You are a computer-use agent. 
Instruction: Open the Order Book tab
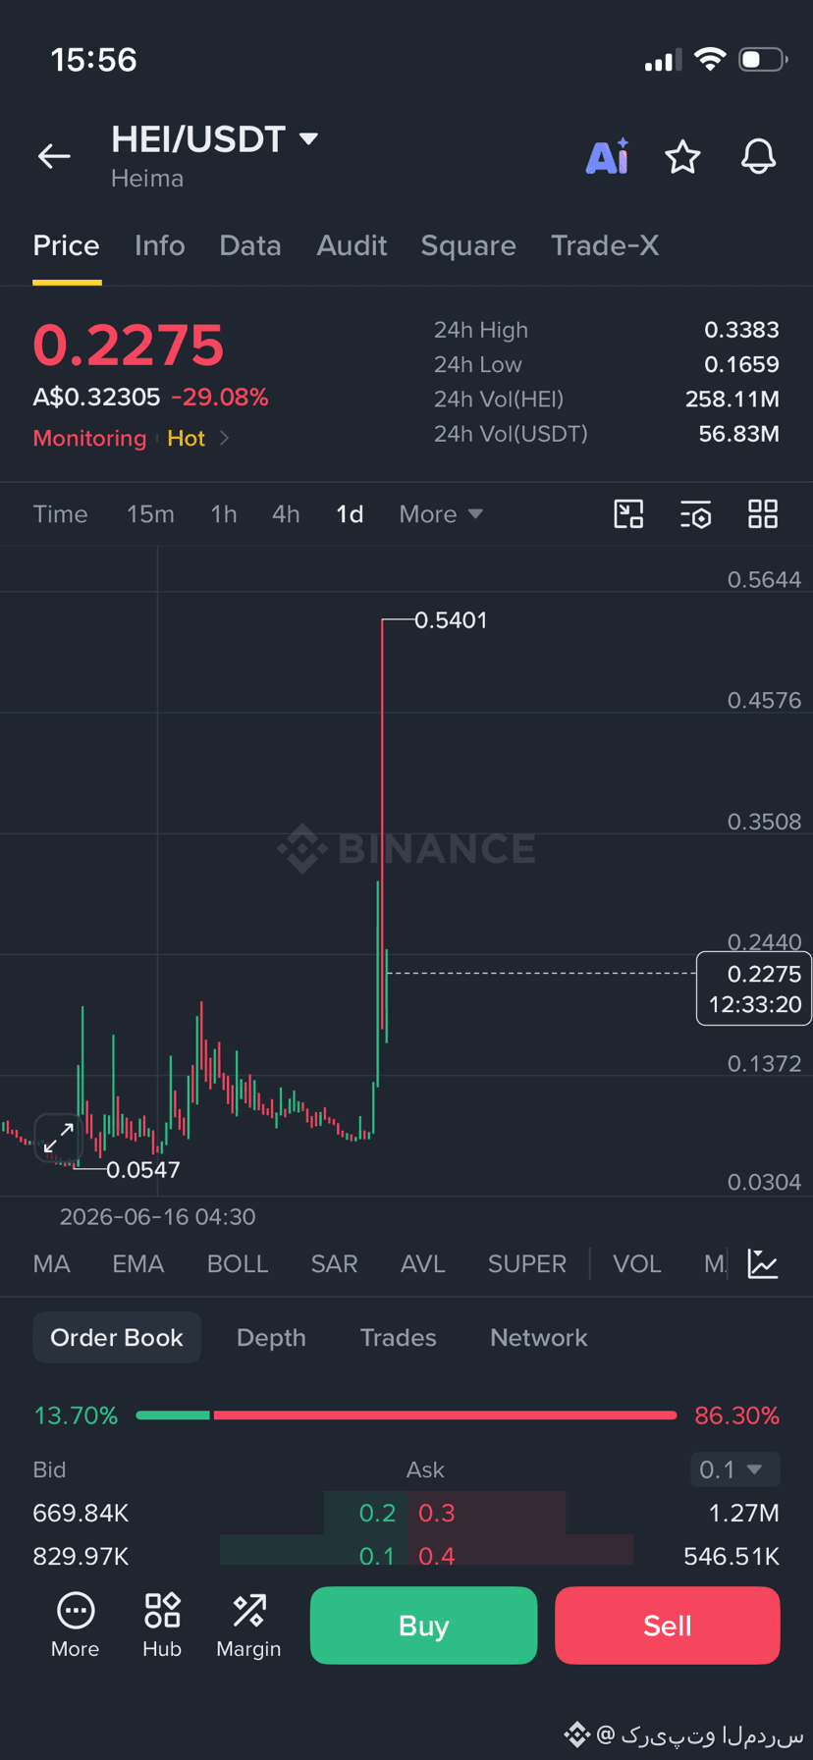[117, 1338]
